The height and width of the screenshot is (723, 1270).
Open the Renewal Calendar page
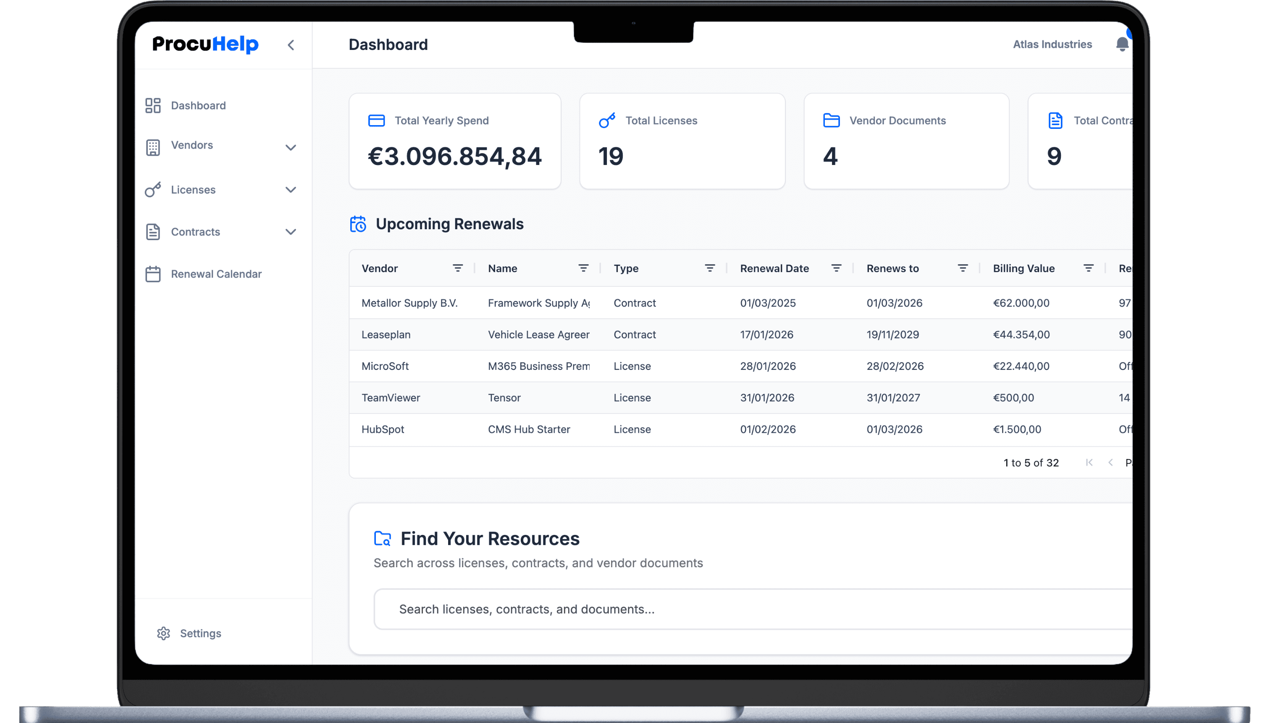(215, 274)
